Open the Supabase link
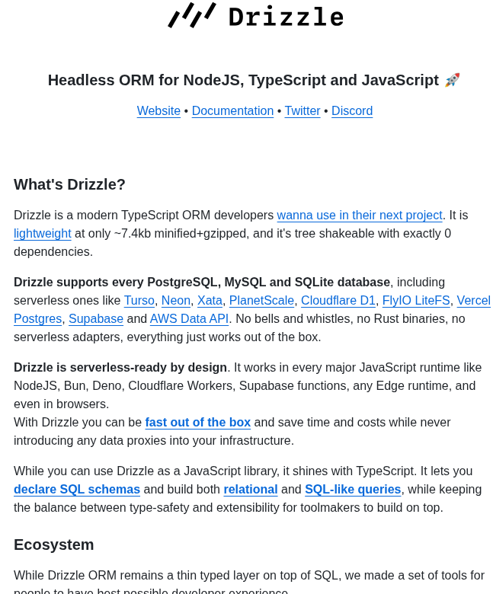 [x=96, y=318]
